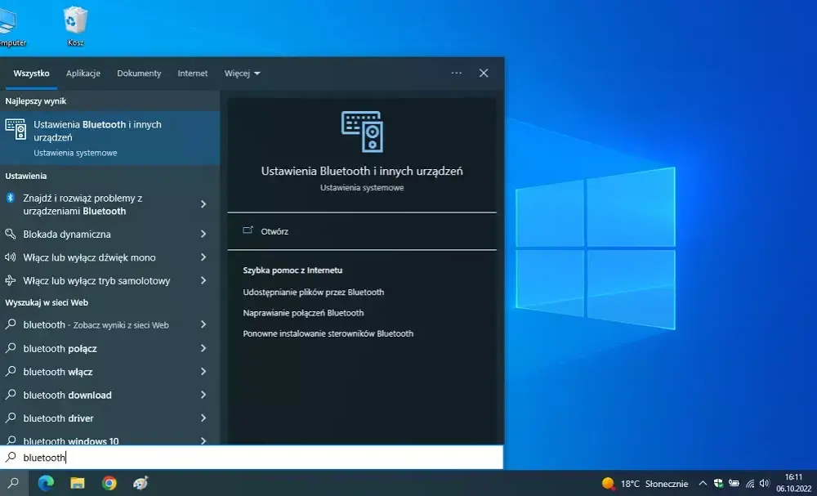Switch to the Internet tab

pos(193,74)
